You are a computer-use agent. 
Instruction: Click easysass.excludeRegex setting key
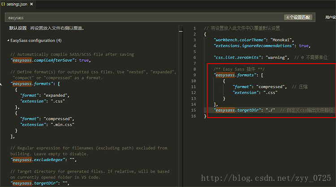pyautogui.click(x=38, y=160)
